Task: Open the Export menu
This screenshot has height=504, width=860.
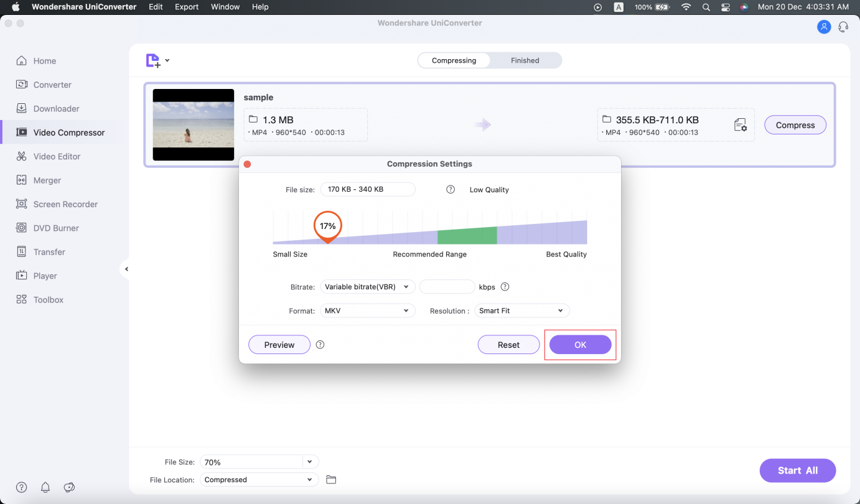Action: point(187,7)
